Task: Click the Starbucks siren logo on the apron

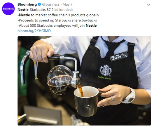Action: tap(106, 70)
